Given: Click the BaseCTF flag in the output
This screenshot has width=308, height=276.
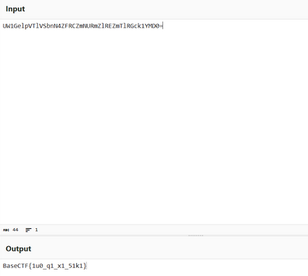Looking at the screenshot, I should click(x=44, y=266).
